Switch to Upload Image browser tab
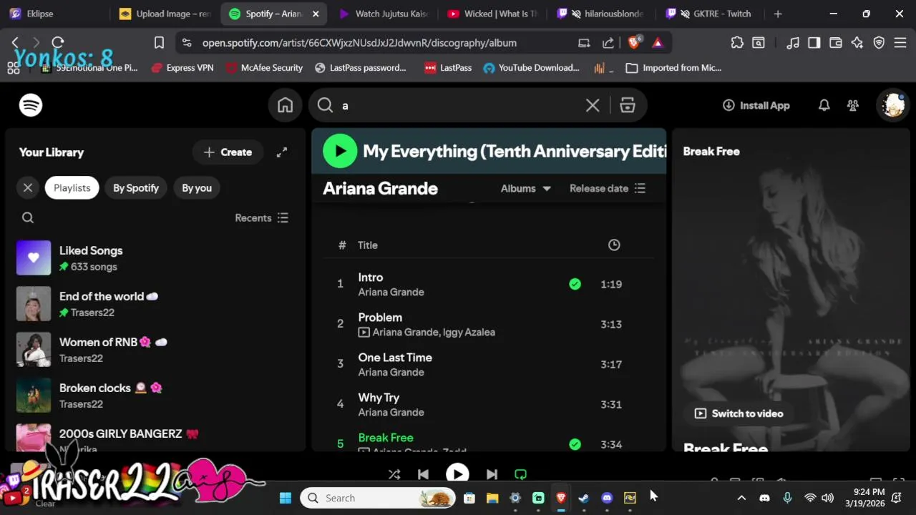This screenshot has width=916, height=515. (165, 14)
